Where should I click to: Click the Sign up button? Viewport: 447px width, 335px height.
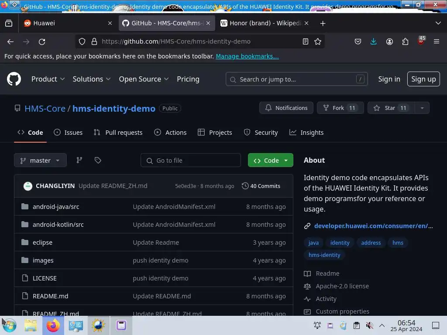click(x=423, y=79)
